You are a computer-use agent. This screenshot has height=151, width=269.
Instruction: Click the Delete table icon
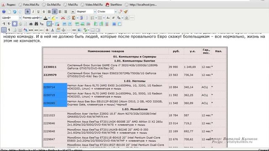[57, 24]
